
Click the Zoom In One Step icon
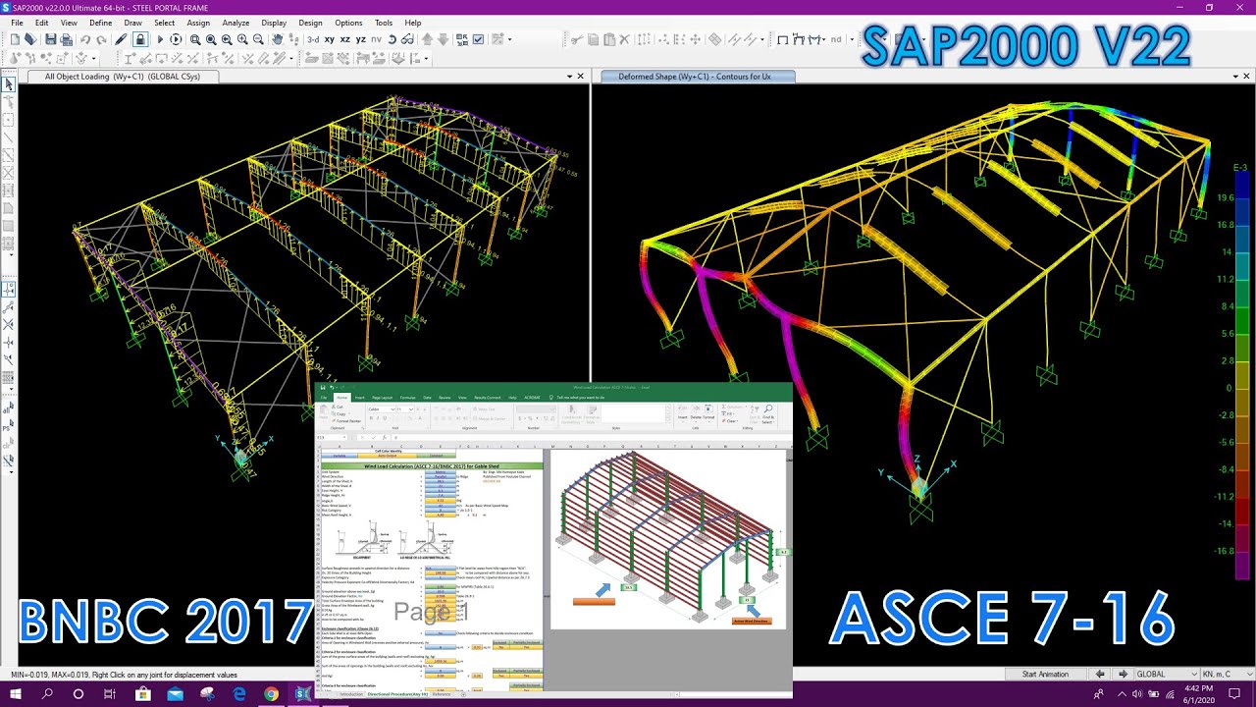242,39
